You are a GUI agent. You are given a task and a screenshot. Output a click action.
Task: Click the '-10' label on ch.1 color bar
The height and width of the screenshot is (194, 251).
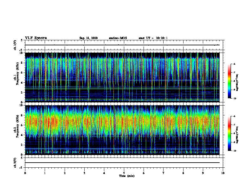pyautogui.click(x=235, y=99)
